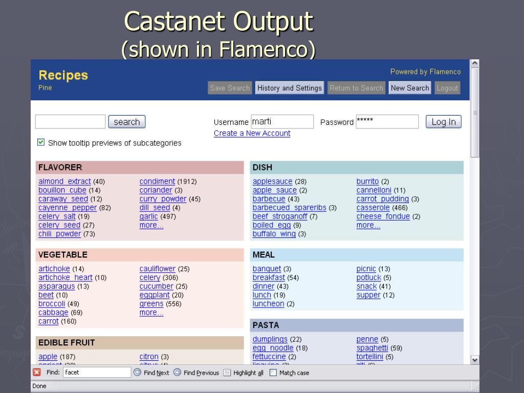The width and height of the screenshot is (524, 393).
Task: Open the breakfast meal link
Action: pyautogui.click(x=269, y=277)
